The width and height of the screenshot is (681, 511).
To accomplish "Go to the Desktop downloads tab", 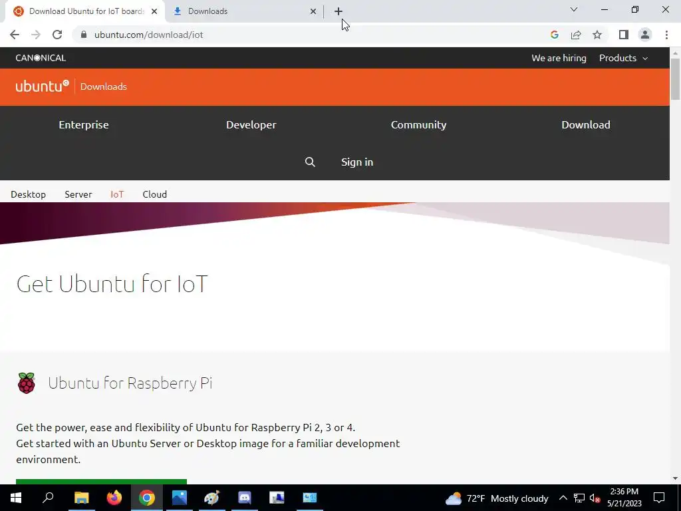I will (28, 194).
